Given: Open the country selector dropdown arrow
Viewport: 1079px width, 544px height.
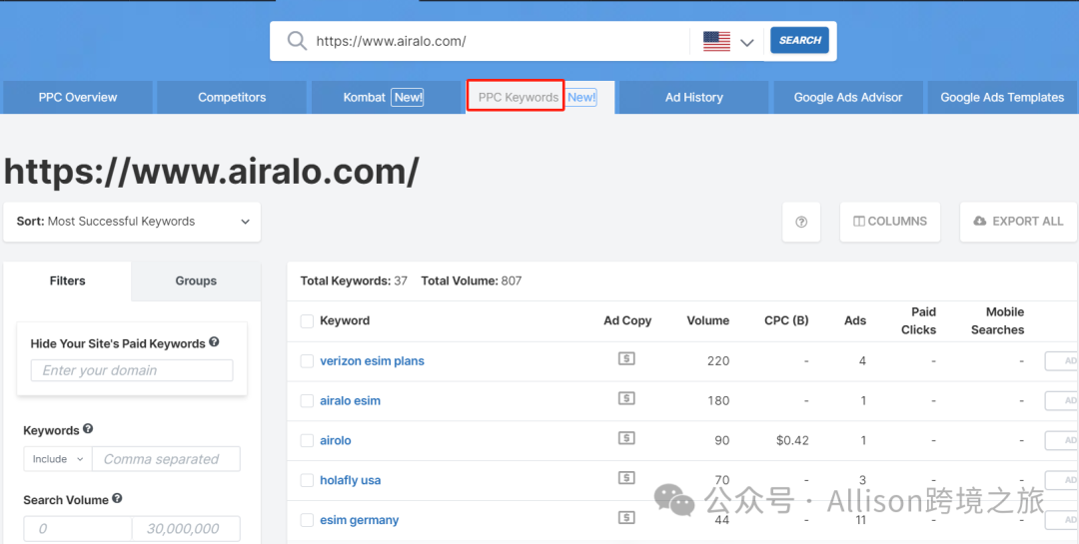Looking at the screenshot, I should point(746,43).
